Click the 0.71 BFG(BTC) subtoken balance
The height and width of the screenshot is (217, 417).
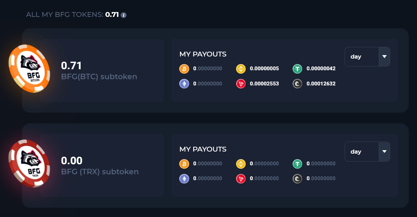(x=71, y=65)
